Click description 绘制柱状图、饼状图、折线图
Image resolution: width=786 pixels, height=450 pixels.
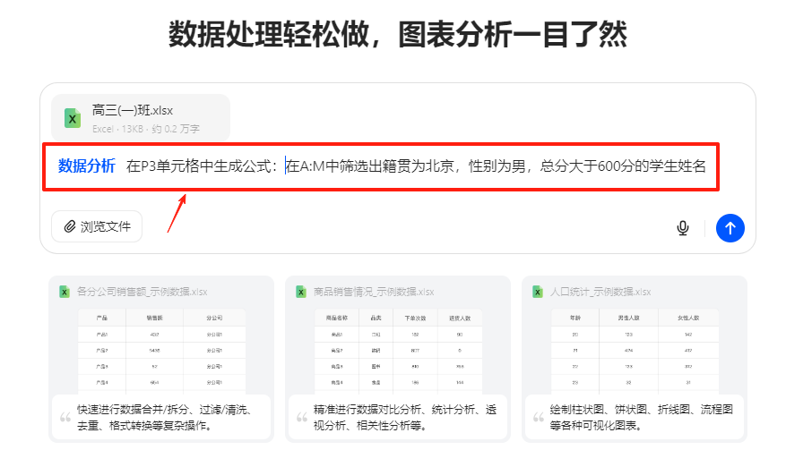click(642, 418)
